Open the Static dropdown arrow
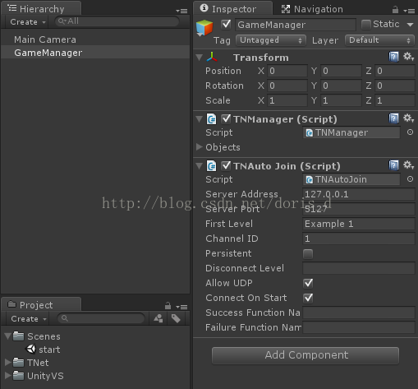 (x=410, y=25)
